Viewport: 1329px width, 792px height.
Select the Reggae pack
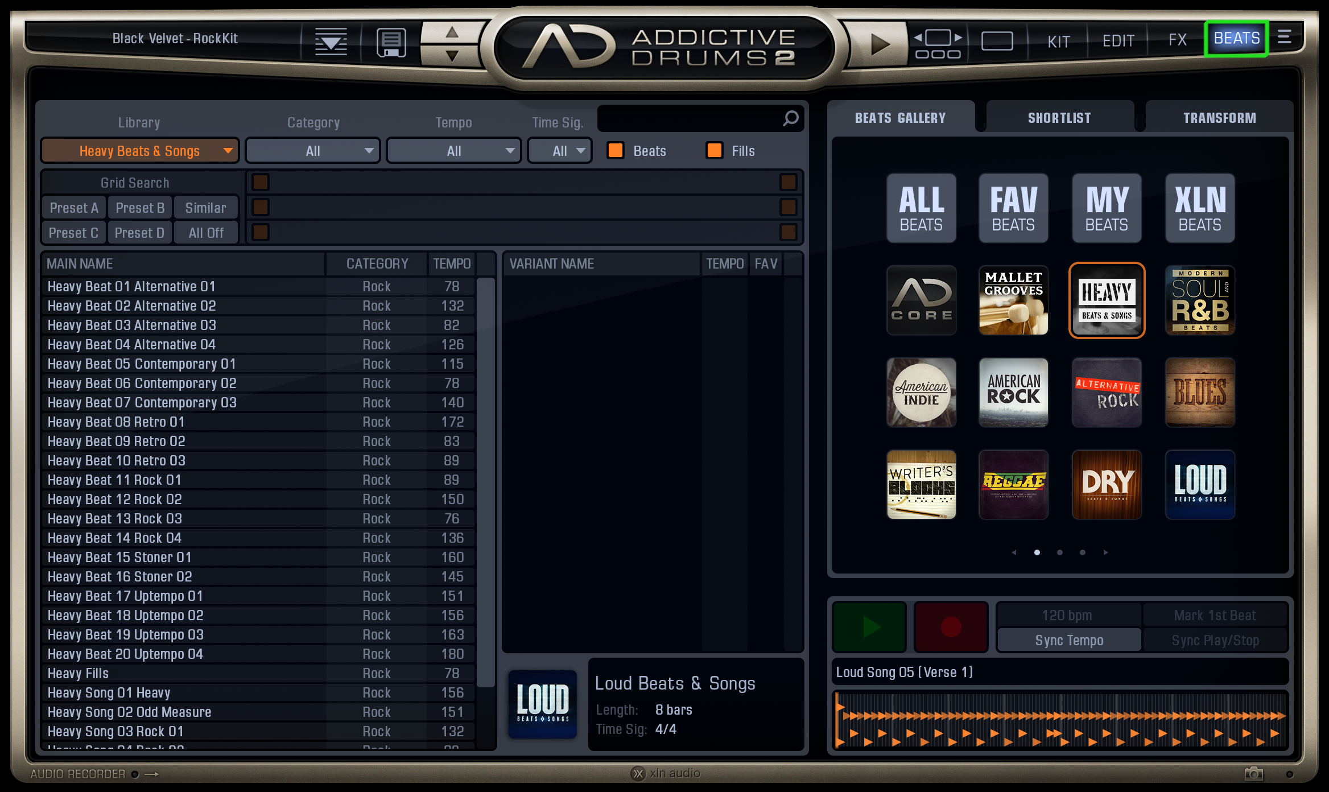(1013, 485)
